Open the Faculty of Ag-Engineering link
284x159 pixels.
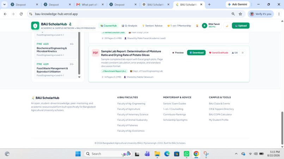131,104
